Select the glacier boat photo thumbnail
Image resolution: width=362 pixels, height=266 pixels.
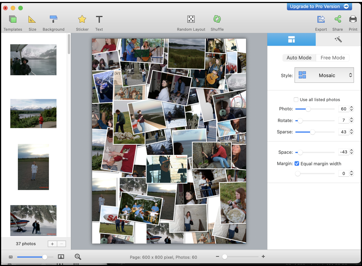click(33, 60)
